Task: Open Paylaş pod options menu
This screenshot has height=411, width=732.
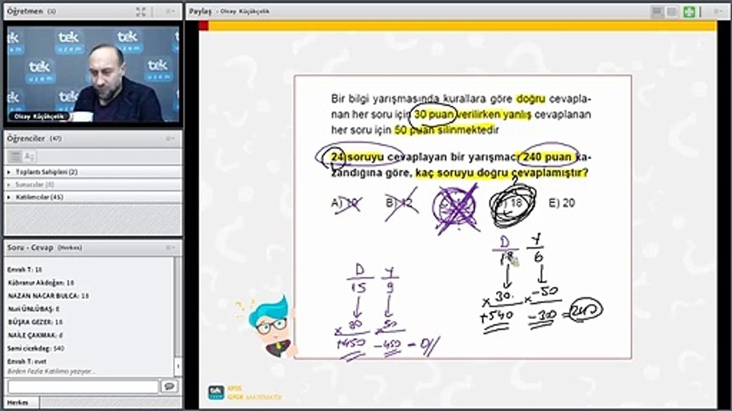Action: click(x=718, y=11)
